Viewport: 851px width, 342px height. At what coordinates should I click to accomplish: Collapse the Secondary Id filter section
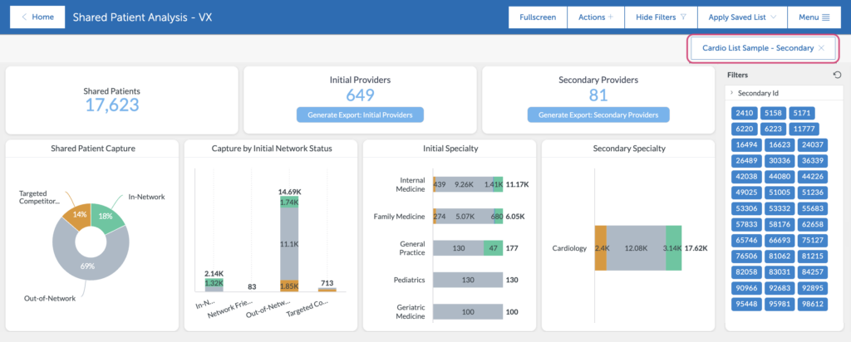coord(731,93)
